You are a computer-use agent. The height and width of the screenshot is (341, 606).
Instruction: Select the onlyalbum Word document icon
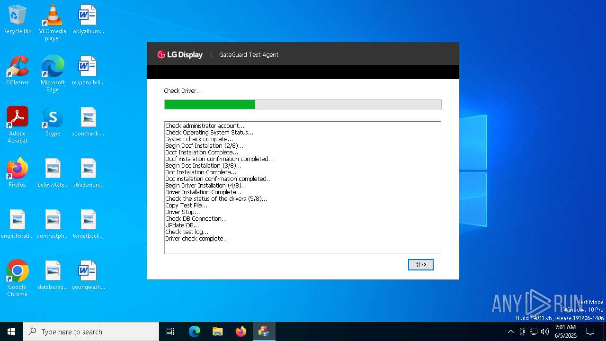pos(88,20)
